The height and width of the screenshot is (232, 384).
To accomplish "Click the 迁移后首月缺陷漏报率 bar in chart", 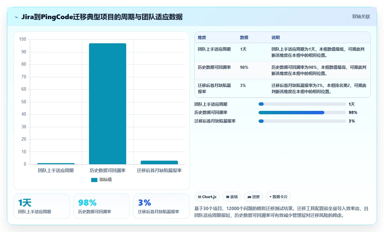I will coord(159,162).
